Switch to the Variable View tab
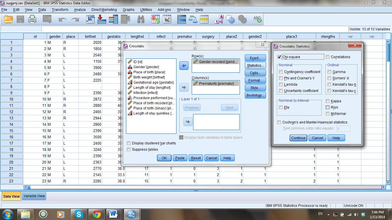 pyautogui.click(x=34, y=196)
